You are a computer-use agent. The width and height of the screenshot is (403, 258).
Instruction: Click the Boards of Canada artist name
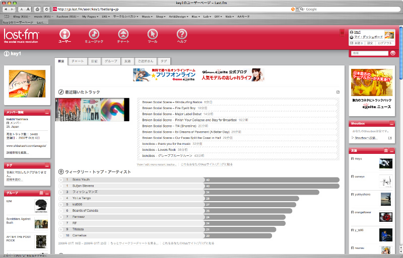point(85,211)
